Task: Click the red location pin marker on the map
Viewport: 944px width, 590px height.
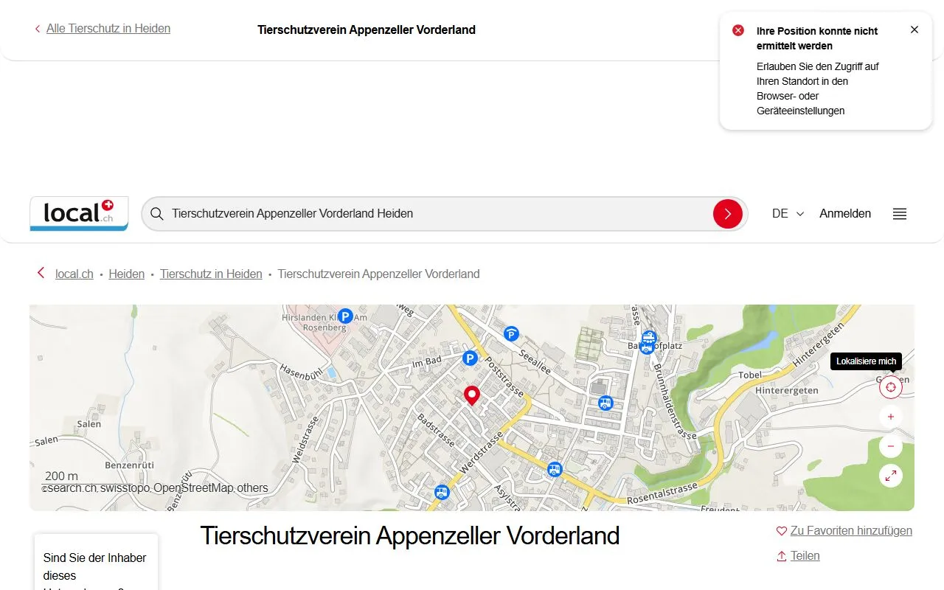Action: (472, 395)
